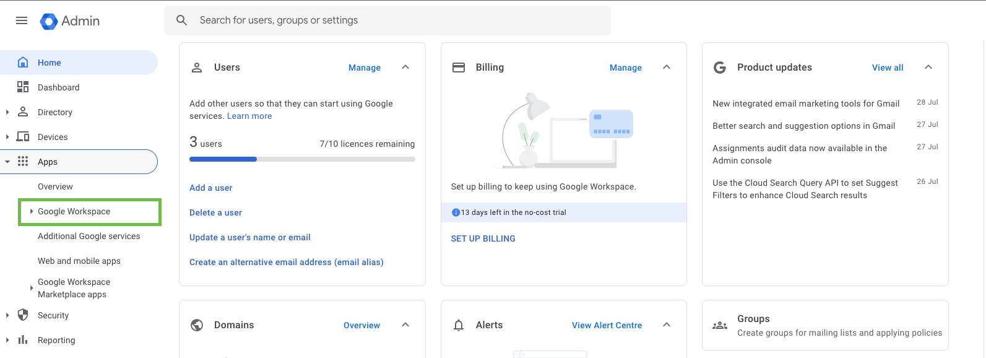Click the billing illustration image

[563, 131]
